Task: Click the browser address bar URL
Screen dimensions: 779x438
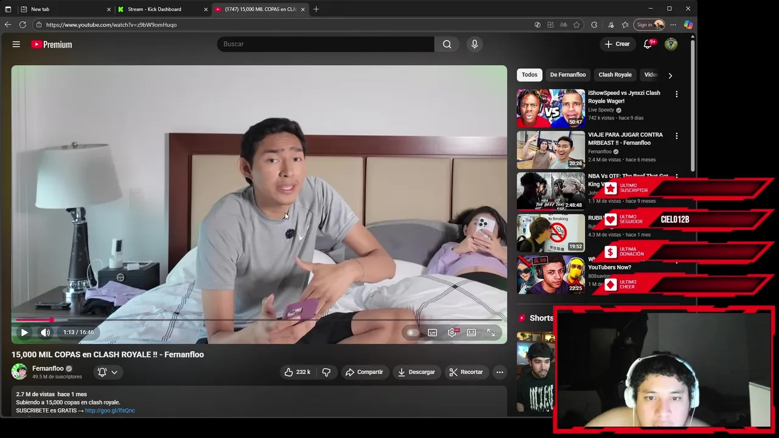Action: [111, 25]
